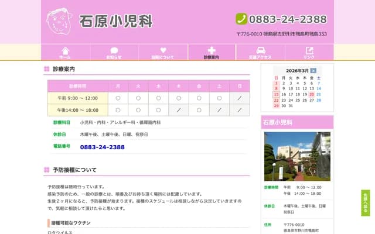Click 石原小児科 site title in header
The height and width of the screenshot is (234, 375).
click(116, 21)
